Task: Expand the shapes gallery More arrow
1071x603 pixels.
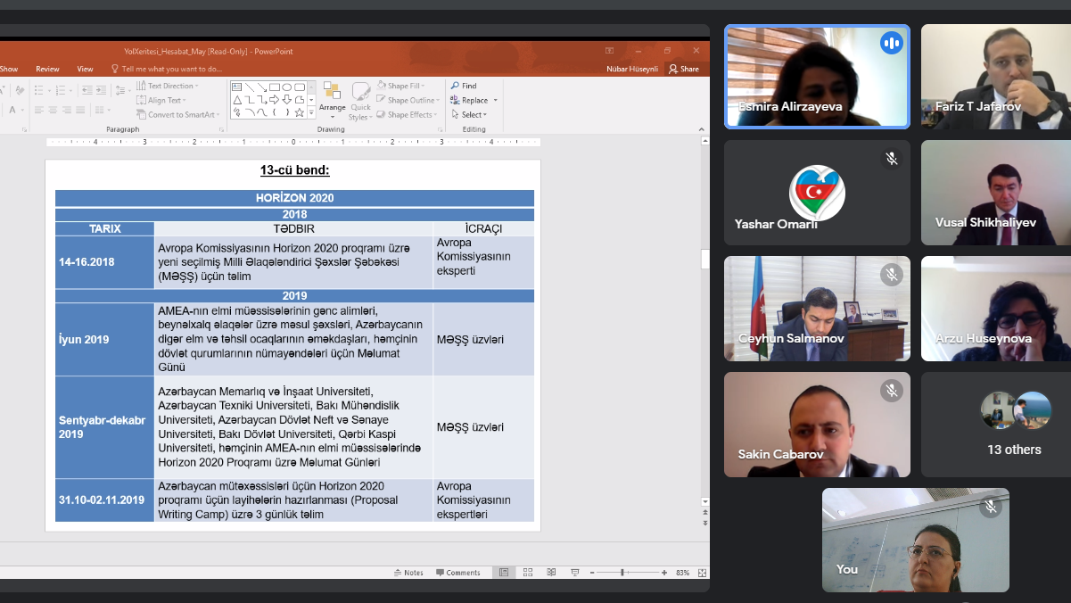Action: click(311, 113)
